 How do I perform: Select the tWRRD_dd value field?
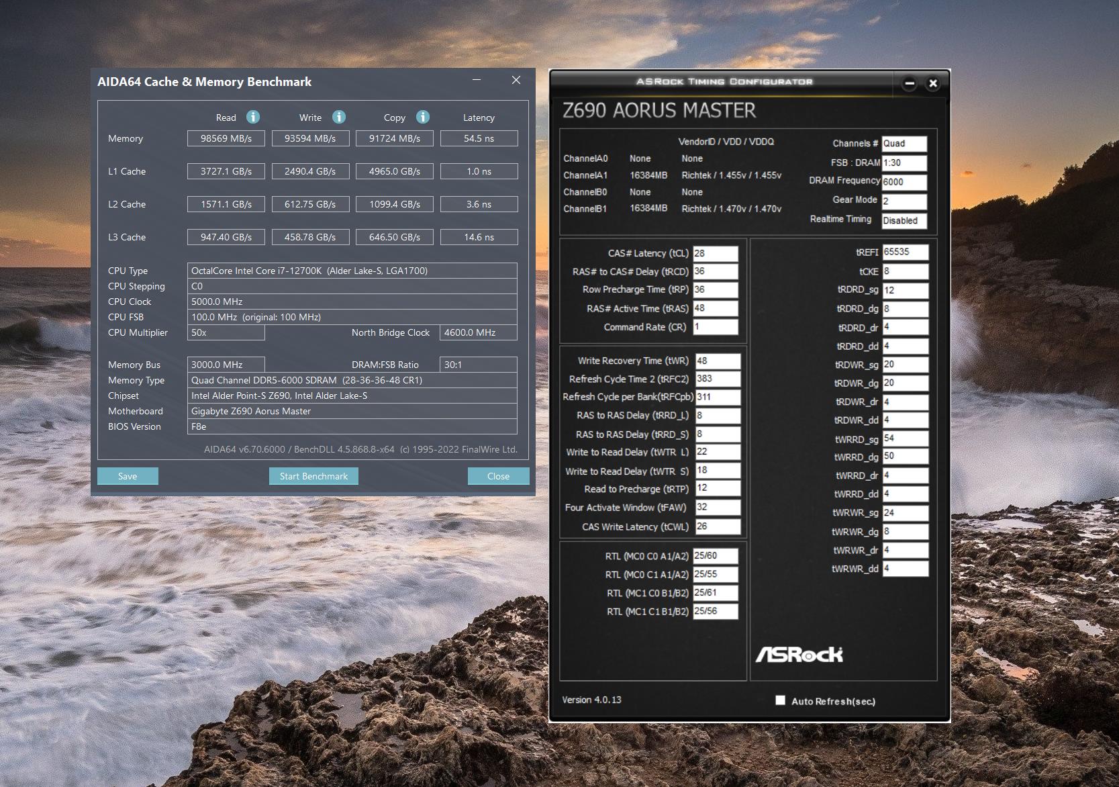[x=905, y=494]
